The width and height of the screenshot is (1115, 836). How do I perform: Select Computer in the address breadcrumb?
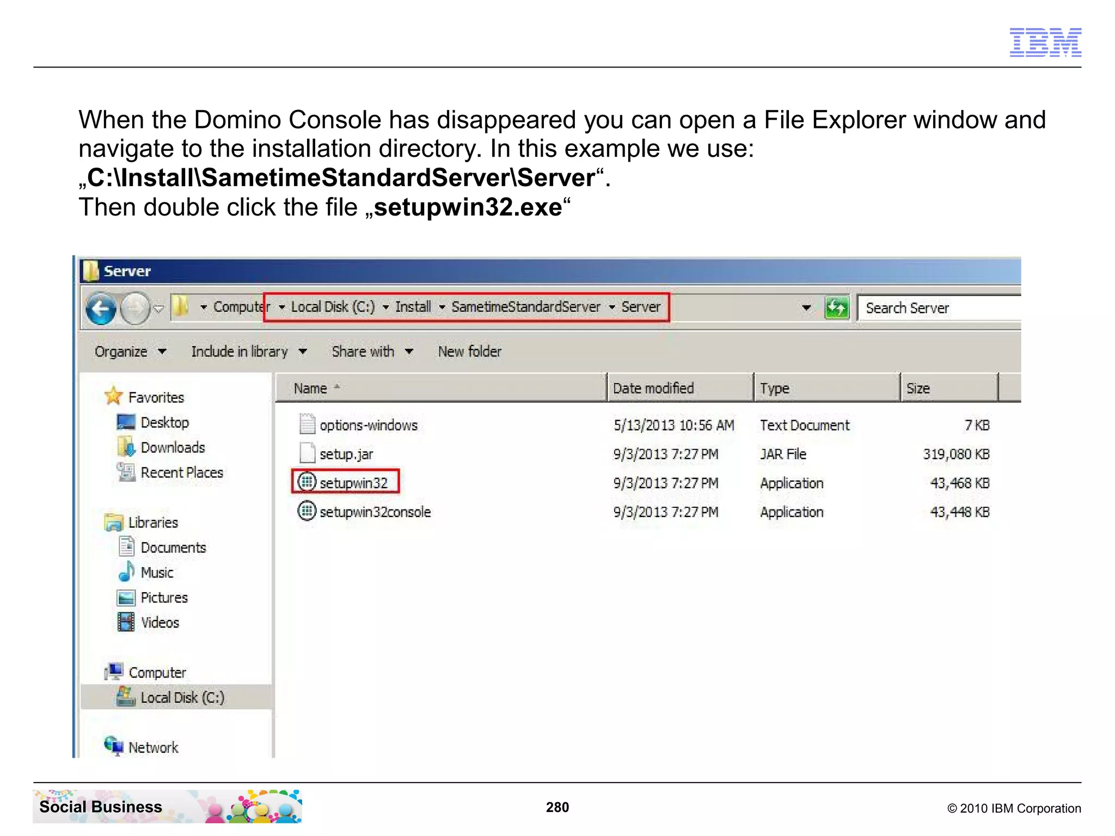241,307
